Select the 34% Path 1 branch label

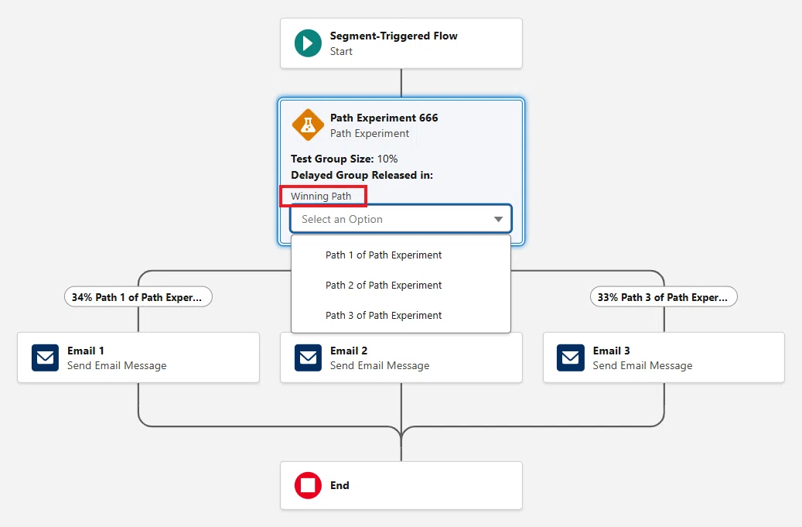coord(138,296)
